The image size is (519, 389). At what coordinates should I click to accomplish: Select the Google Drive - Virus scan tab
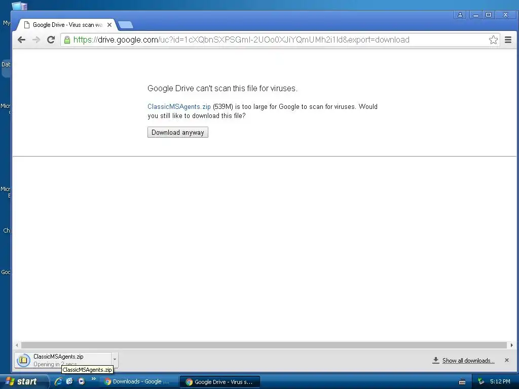[x=67, y=25]
